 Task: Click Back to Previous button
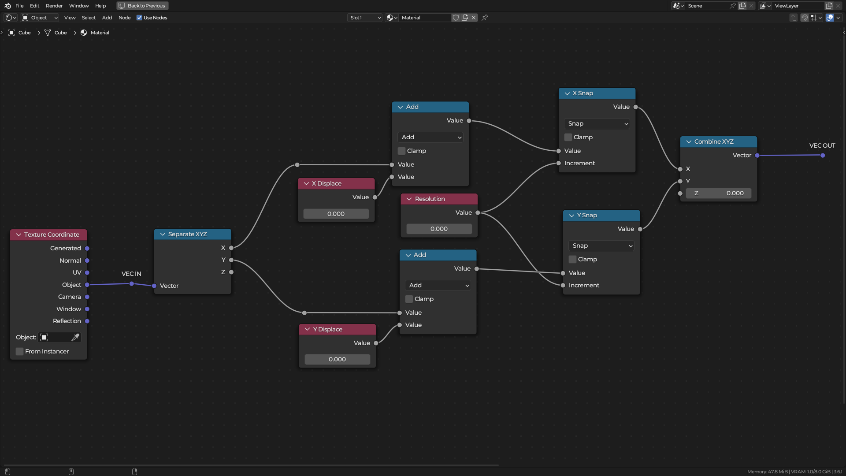pyautogui.click(x=142, y=6)
